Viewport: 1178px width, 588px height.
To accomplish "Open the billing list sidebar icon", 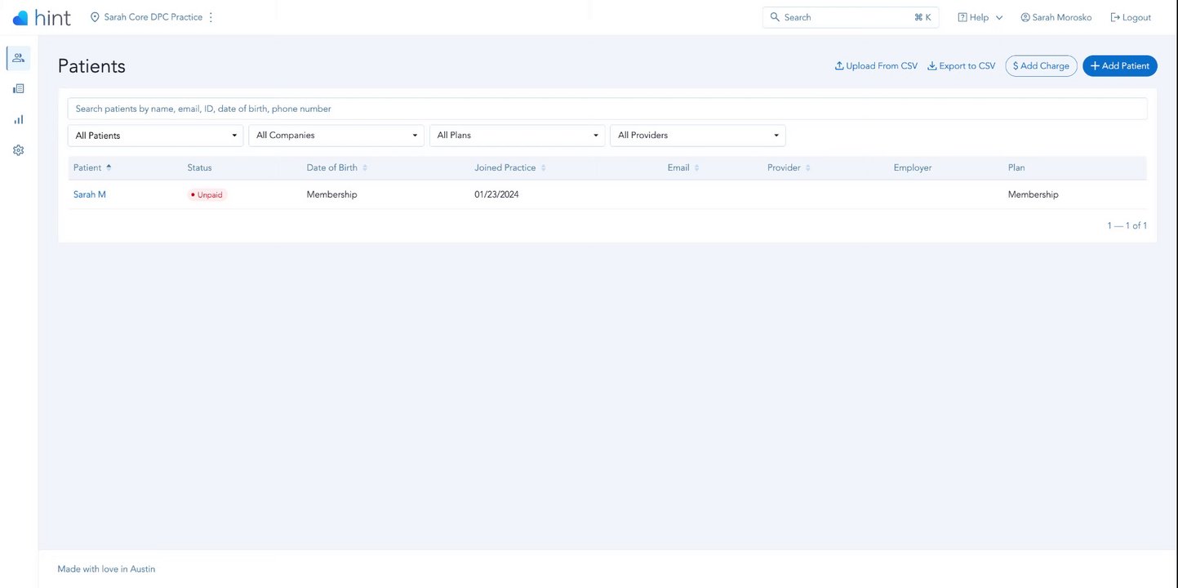I will pos(18,88).
